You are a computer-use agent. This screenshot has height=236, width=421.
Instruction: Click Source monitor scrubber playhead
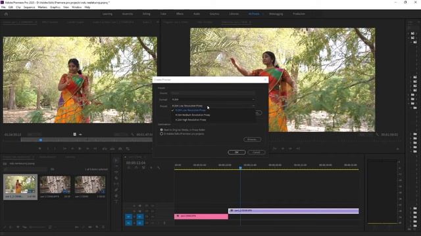pos(41,140)
